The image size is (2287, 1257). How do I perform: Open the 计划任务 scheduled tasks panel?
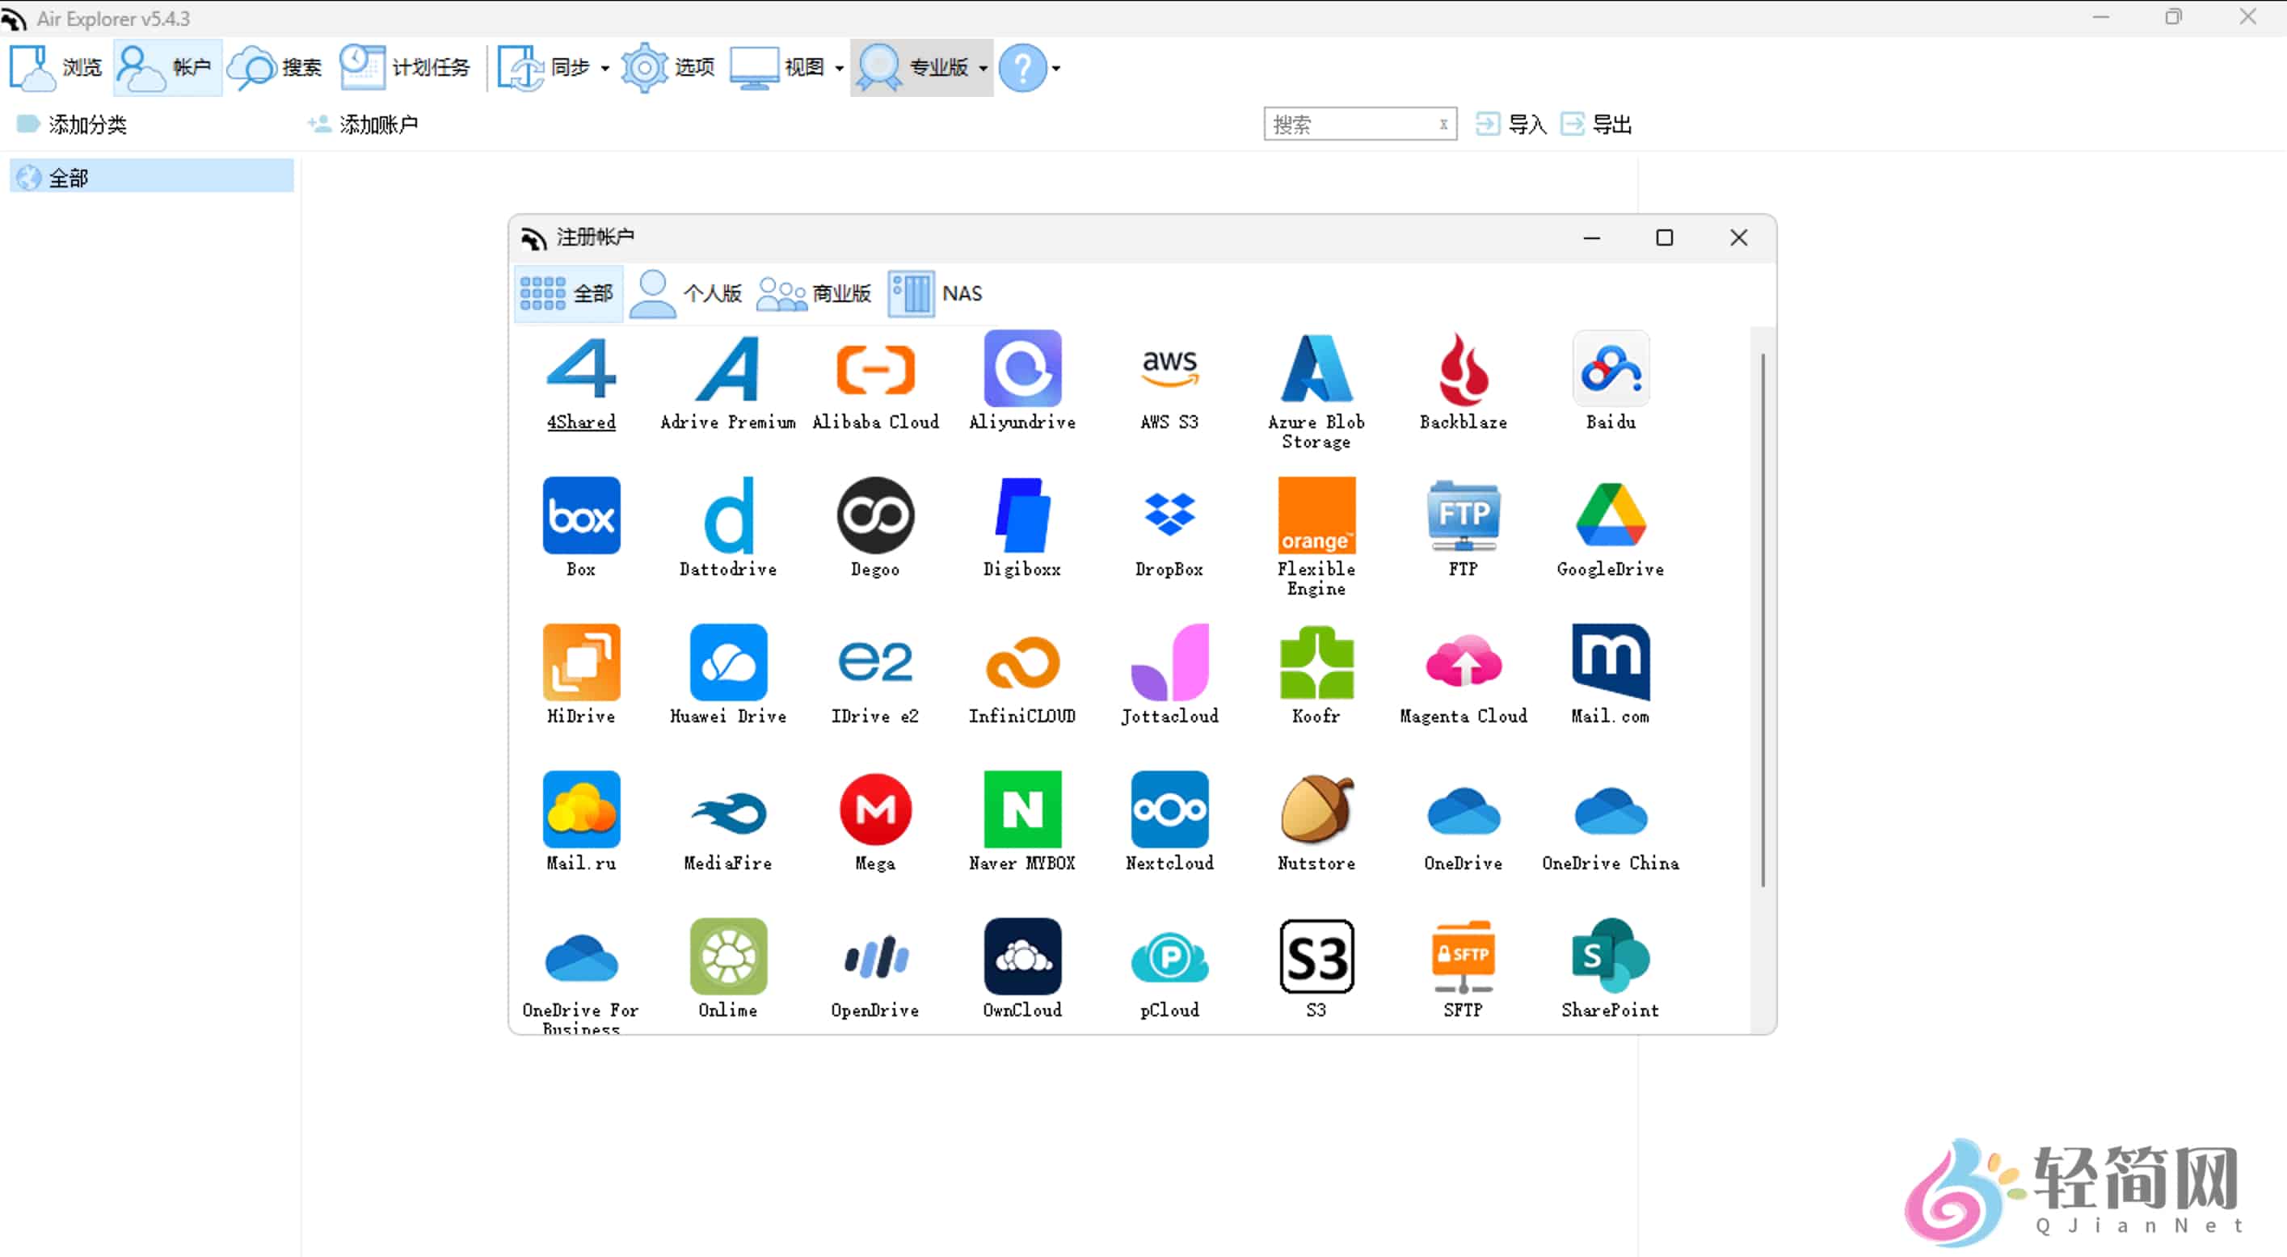[x=404, y=68]
